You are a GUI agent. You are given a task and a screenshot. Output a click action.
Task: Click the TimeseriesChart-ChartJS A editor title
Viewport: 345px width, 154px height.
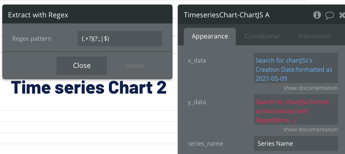226,15
